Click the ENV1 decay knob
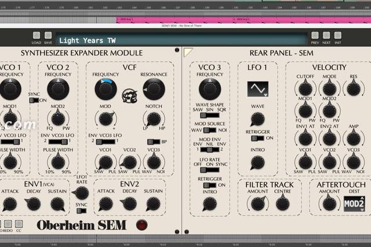 pos(34,204)
